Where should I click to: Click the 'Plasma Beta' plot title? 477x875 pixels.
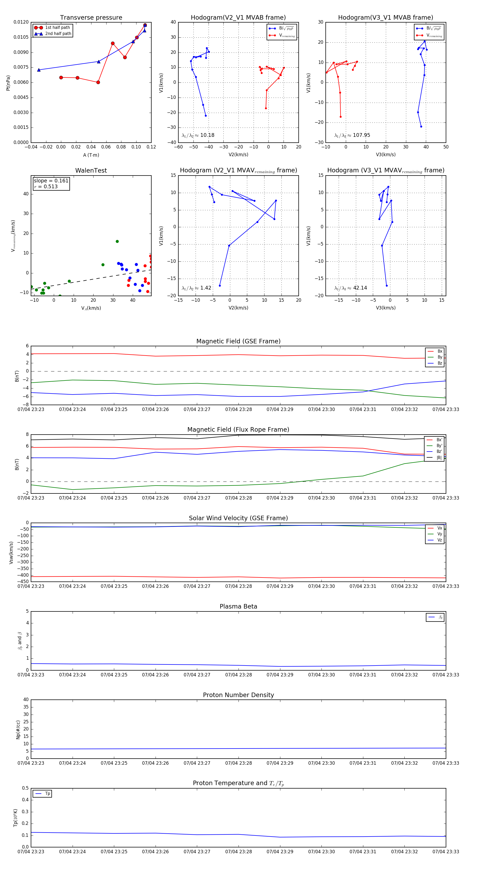238,607
